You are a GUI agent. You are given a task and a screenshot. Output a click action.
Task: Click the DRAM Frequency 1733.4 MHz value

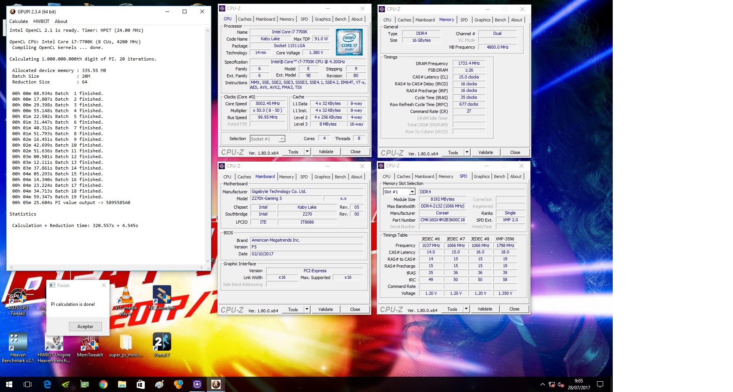tap(469, 63)
